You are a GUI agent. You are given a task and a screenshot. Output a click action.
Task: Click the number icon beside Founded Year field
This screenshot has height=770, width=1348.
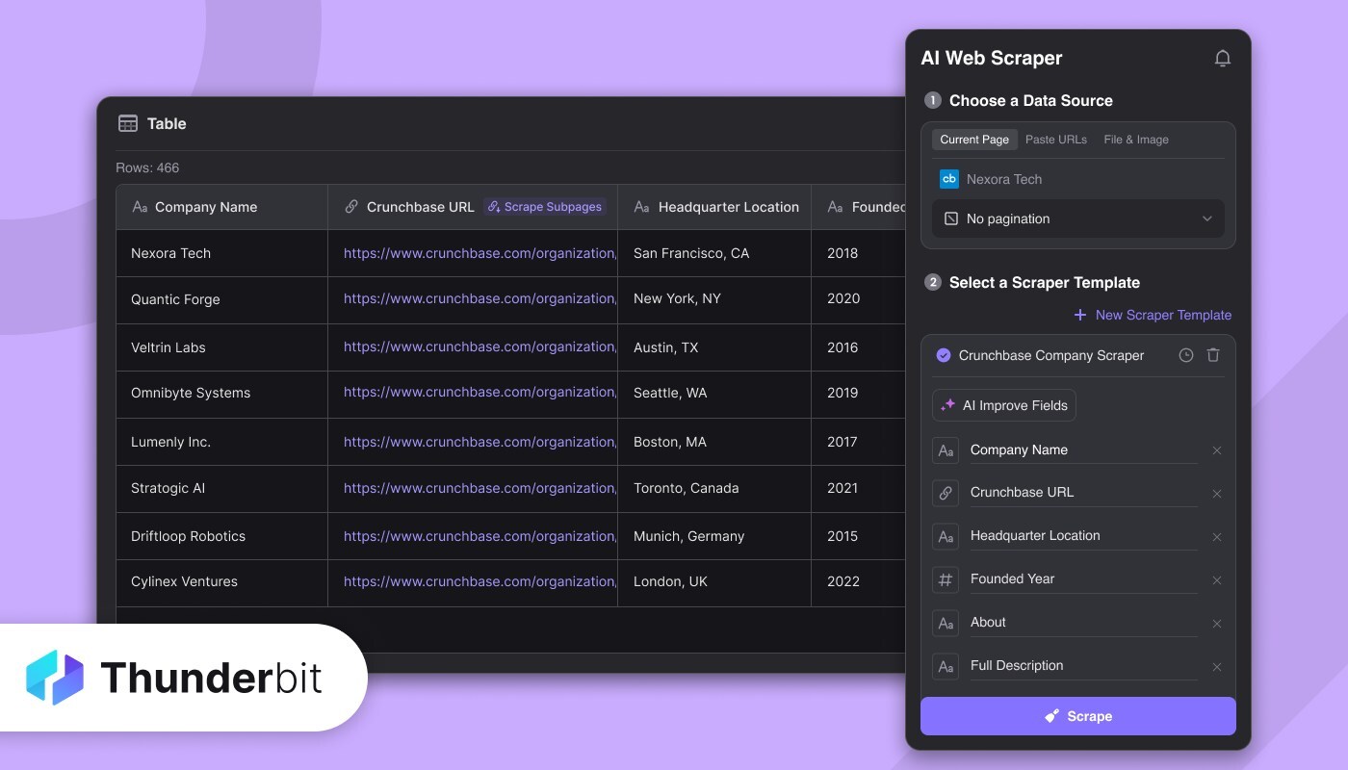(946, 578)
